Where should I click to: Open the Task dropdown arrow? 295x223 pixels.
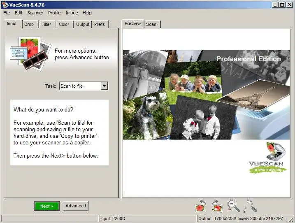click(x=105, y=86)
